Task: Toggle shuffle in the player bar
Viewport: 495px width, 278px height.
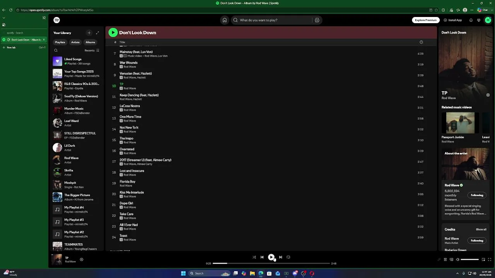Action: coord(254,257)
